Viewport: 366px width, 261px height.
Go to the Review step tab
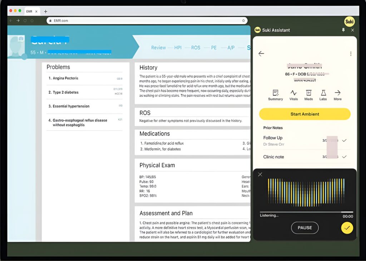click(x=158, y=47)
